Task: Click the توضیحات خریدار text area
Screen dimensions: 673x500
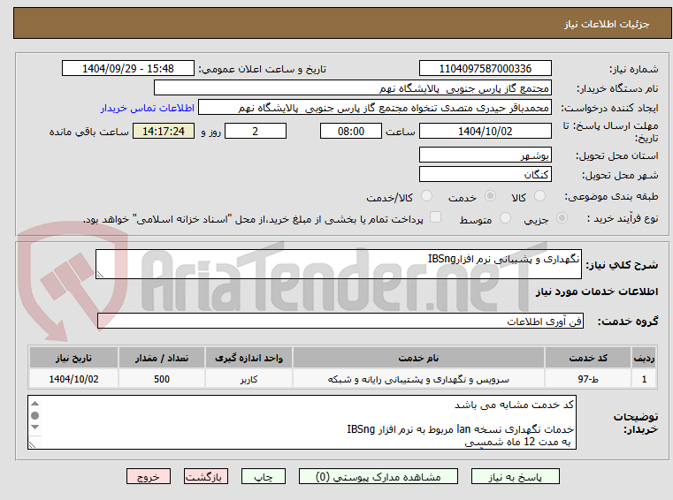Action: tap(302, 422)
